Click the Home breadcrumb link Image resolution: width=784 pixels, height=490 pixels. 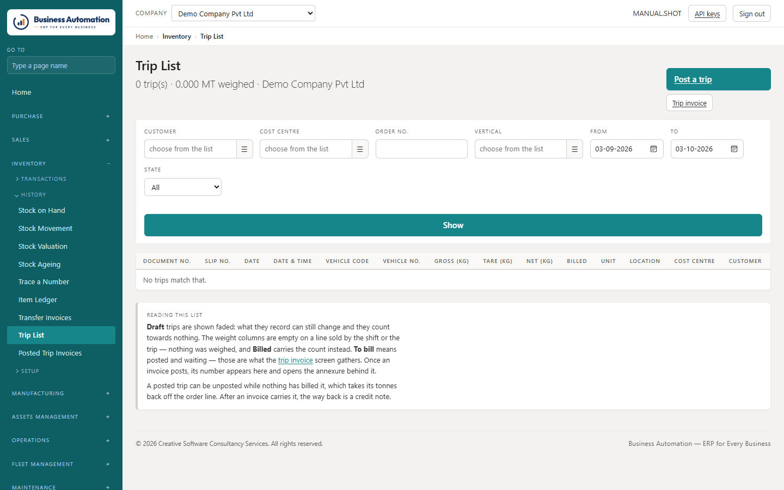point(144,36)
